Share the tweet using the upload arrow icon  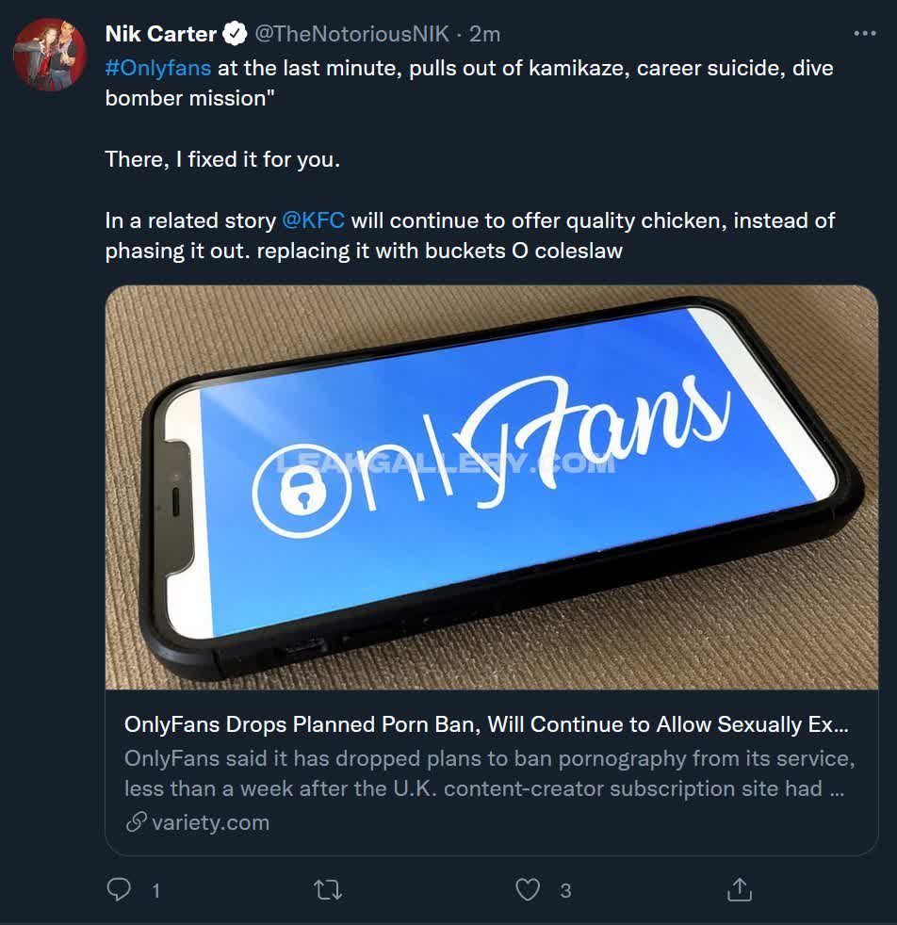(x=740, y=888)
